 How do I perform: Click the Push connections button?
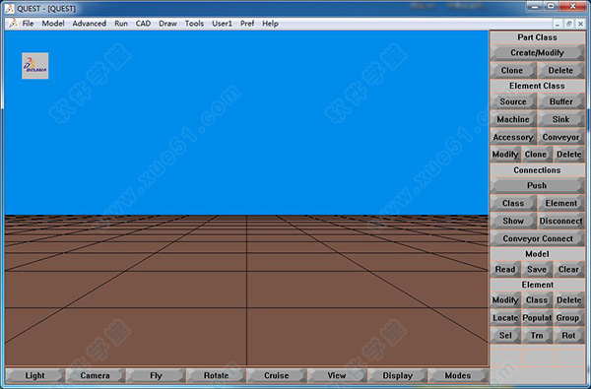(537, 185)
